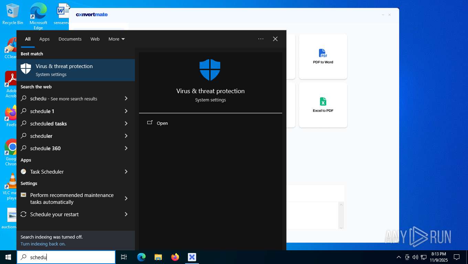
Task: Click the Excel to PDF card icon
Action: pos(323,101)
